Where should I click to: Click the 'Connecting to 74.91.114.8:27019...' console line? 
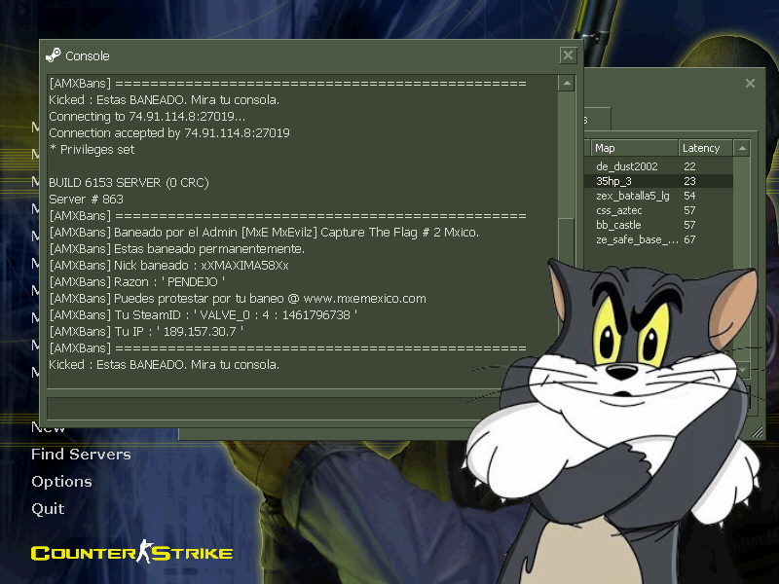coord(147,117)
